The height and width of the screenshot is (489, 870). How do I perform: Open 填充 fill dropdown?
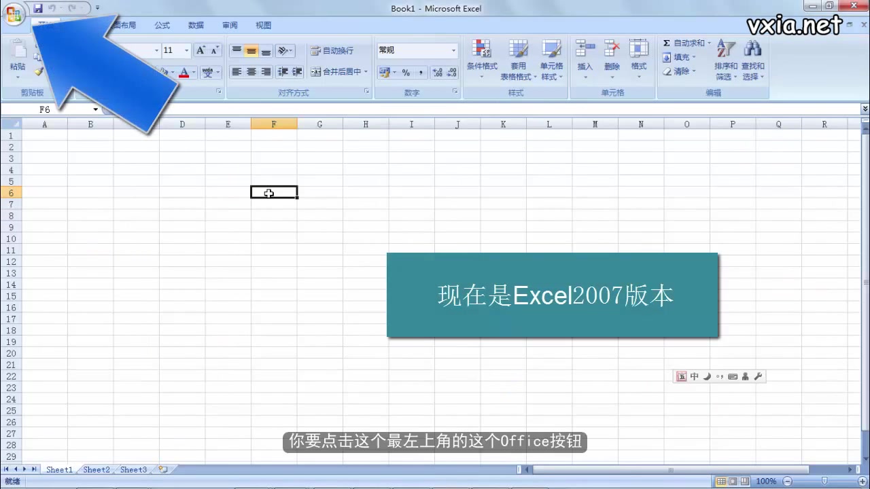click(x=679, y=57)
